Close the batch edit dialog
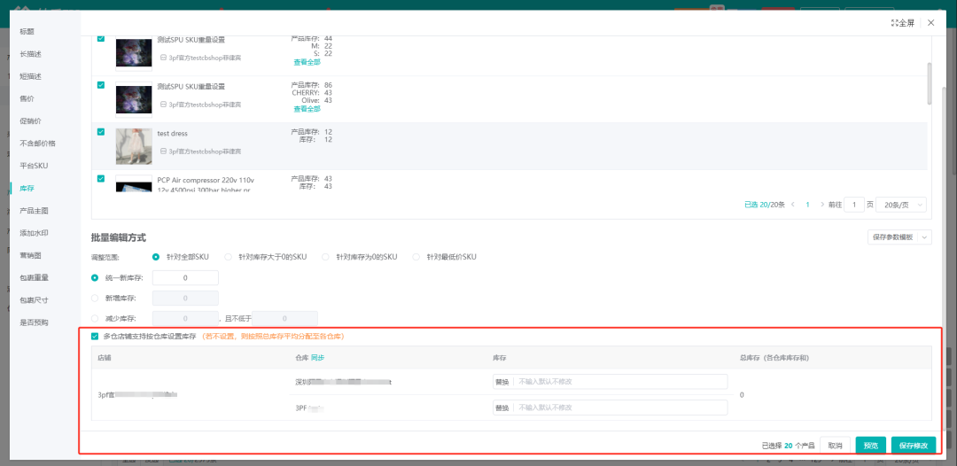 (930, 23)
